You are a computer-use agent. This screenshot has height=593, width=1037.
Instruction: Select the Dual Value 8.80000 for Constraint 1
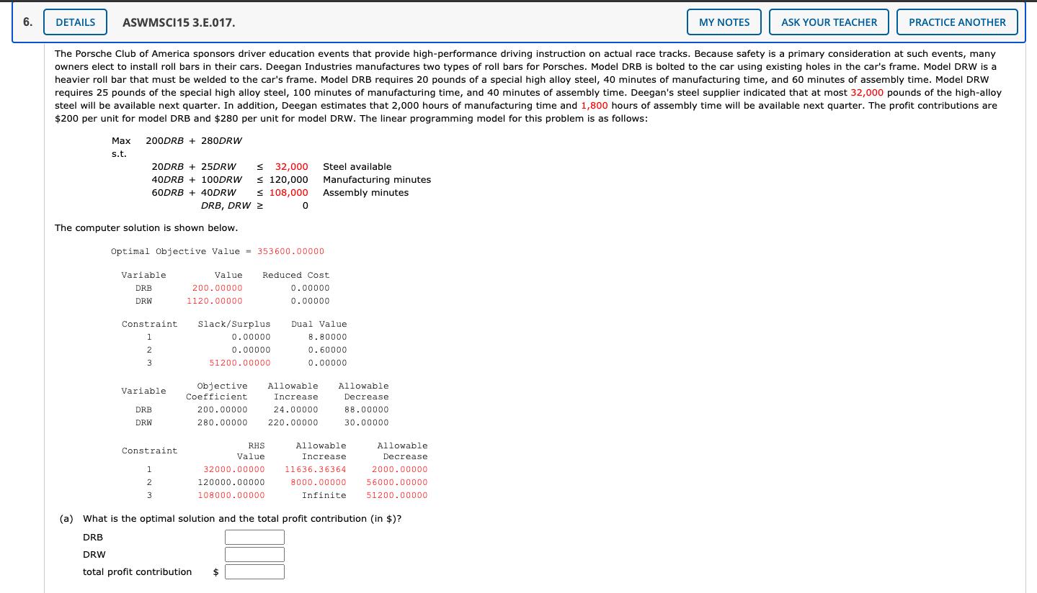327,337
